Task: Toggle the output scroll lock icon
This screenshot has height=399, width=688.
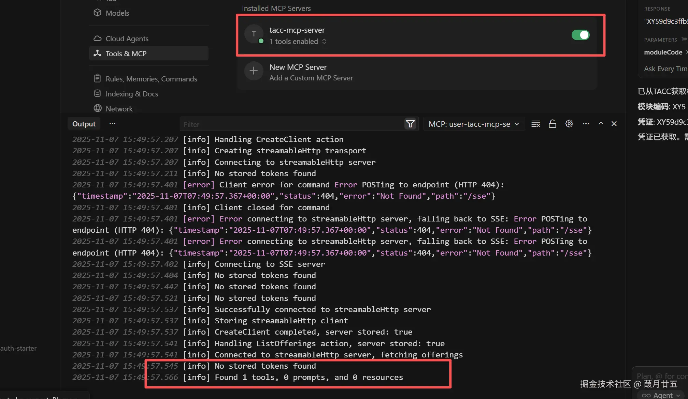Action: 552,124
